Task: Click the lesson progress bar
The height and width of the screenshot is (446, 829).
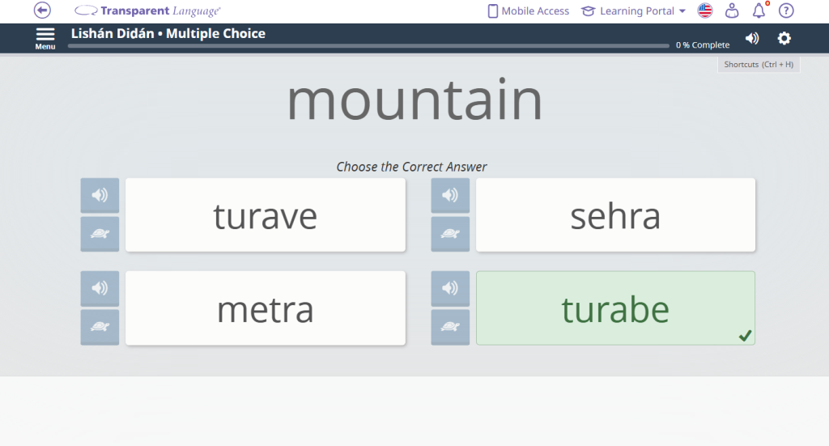Action: point(368,46)
